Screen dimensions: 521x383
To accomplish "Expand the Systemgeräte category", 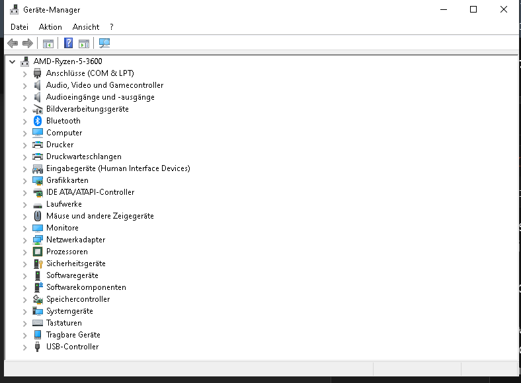I will pyautogui.click(x=25, y=312).
